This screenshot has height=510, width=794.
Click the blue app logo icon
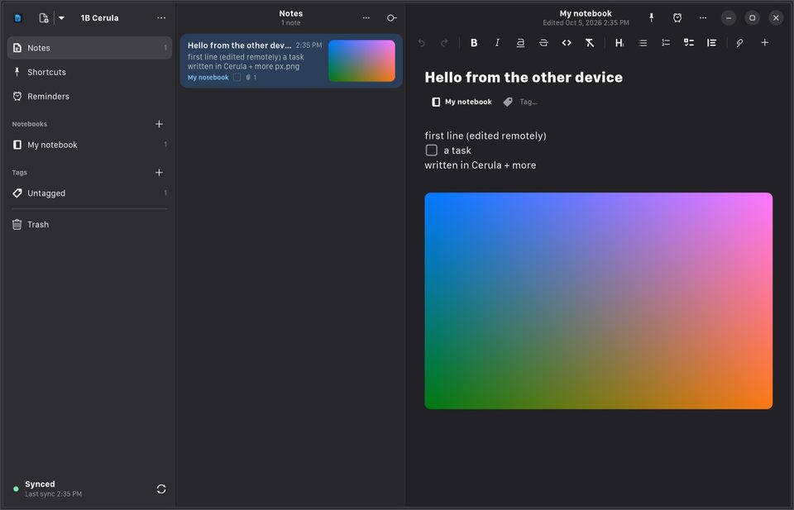[17, 18]
